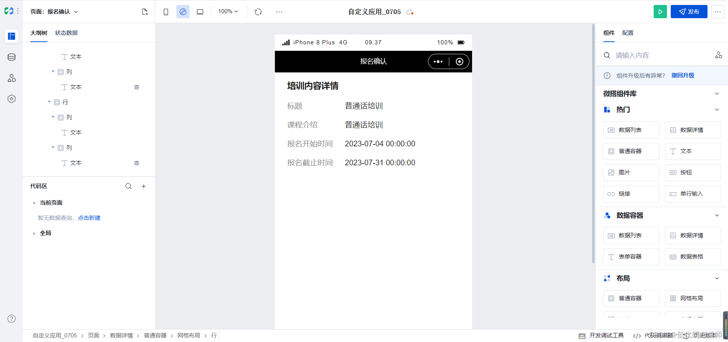Click the refresh preview icon
The height and width of the screenshot is (342, 728).
pyautogui.click(x=258, y=12)
